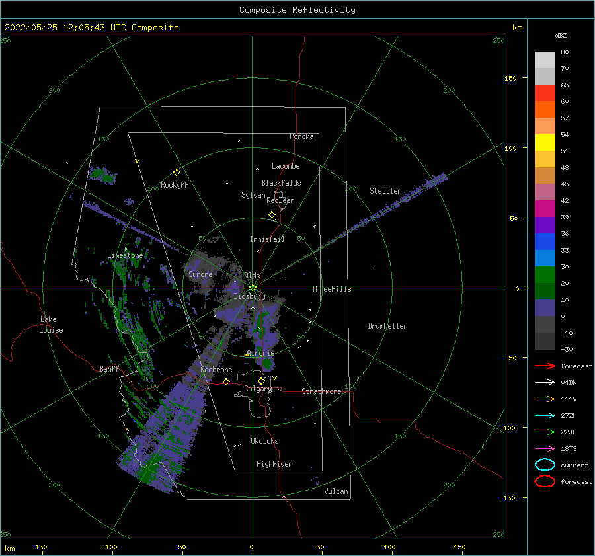Click the Didsbury town label
The image size is (595, 556).
[x=249, y=296]
